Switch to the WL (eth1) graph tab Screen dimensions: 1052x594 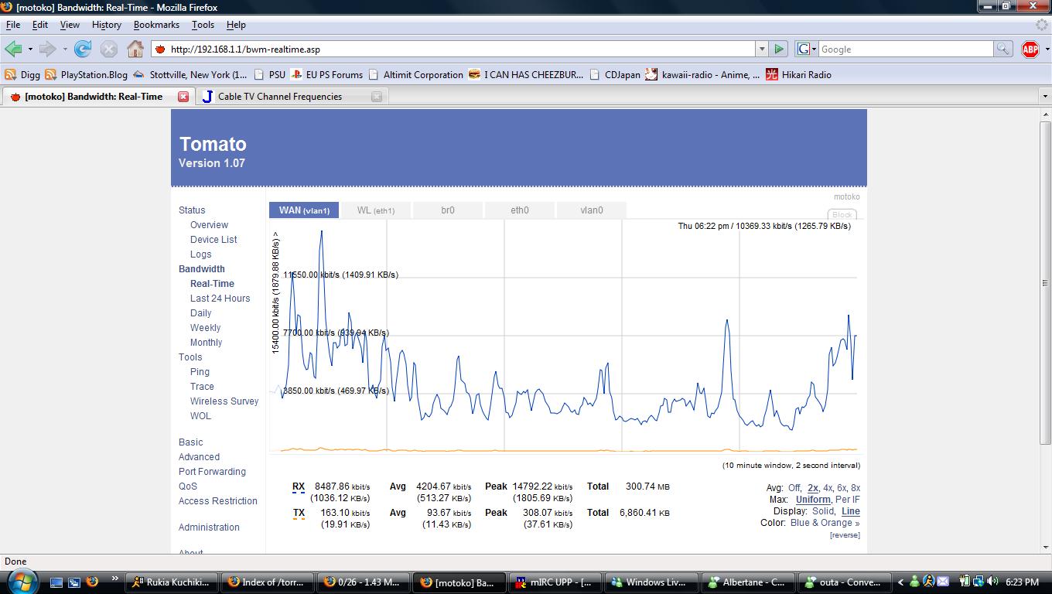click(x=376, y=210)
